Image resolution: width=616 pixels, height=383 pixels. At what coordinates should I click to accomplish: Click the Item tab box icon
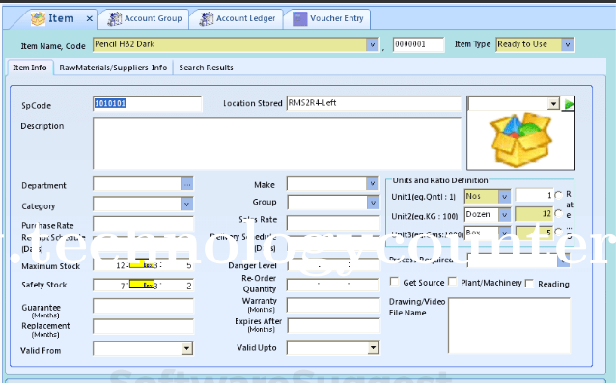[x=38, y=18]
